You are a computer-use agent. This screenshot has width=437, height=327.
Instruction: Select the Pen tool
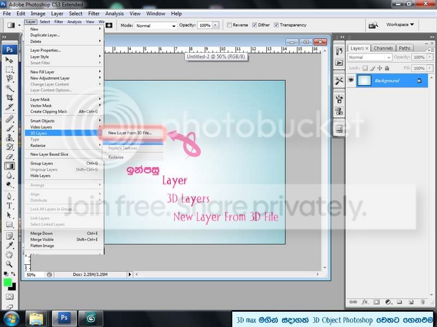tap(9, 197)
